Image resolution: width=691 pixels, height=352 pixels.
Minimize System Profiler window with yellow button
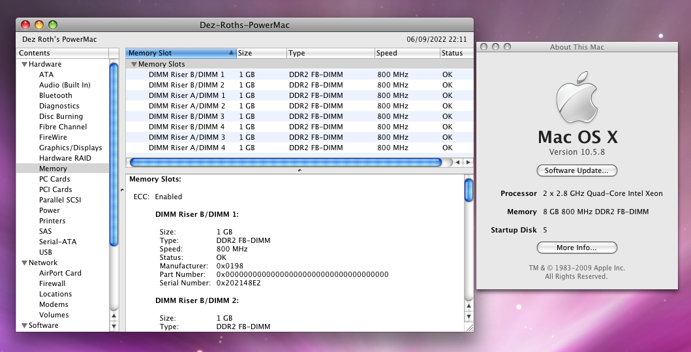click(39, 25)
